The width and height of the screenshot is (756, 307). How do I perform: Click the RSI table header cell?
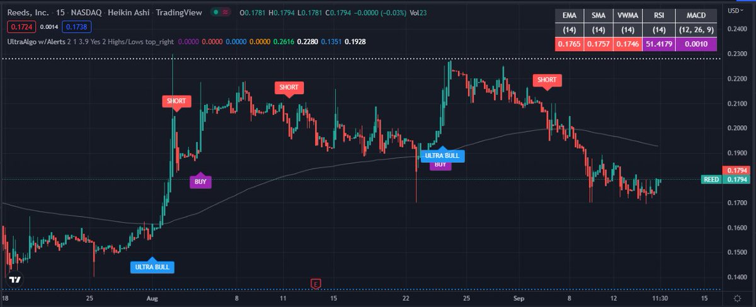point(658,16)
